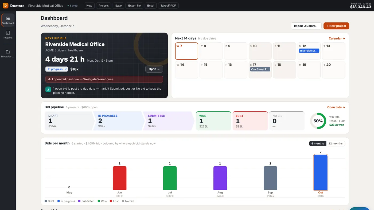Viewport: 374px width, 210px height.
Task: Click the No Bid pipeline card
Action: [287, 121]
